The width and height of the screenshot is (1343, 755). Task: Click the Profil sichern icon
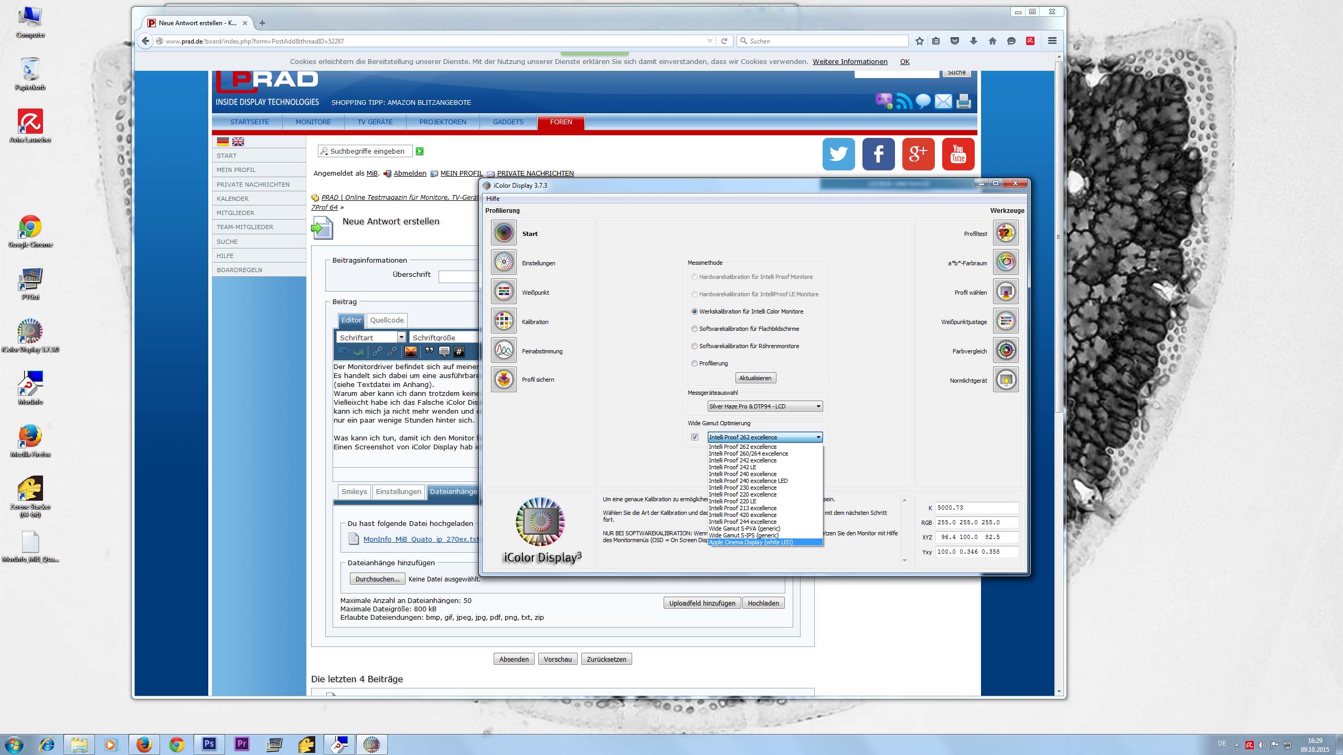tap(504, 379)
